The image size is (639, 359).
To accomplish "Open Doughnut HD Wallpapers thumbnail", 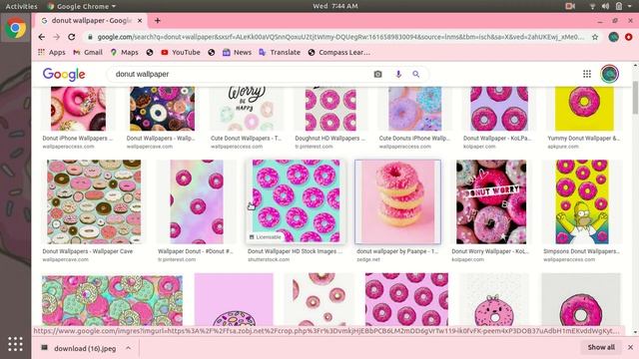I will (330, 109).
